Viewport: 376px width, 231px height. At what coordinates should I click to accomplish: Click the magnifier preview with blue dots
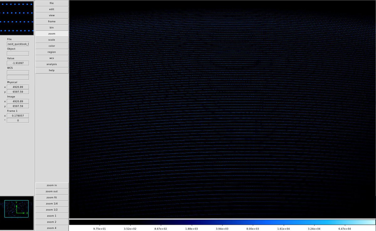[x=17, y=18]
